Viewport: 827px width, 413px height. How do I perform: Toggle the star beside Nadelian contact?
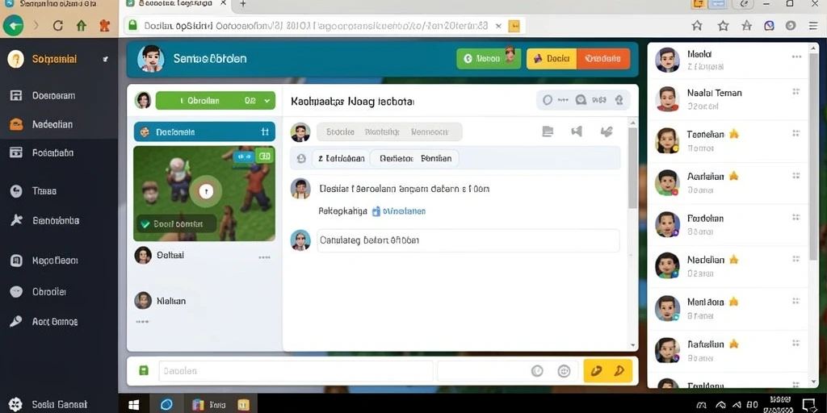(x=733, y=260)
